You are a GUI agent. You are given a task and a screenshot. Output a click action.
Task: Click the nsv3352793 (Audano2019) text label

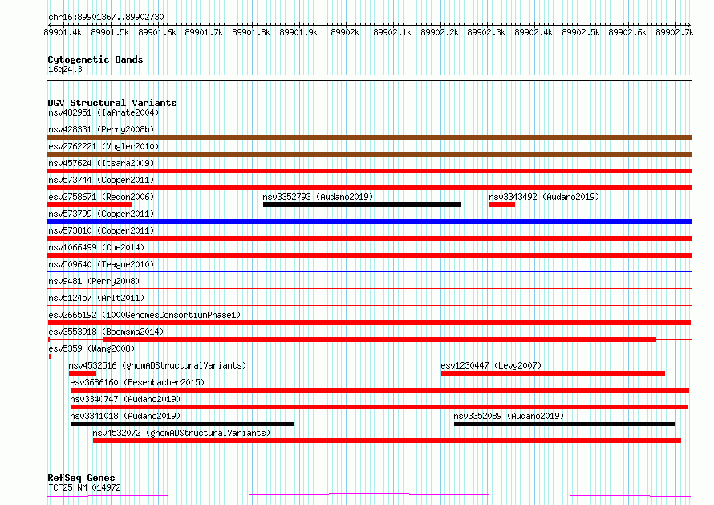[318, 197]
